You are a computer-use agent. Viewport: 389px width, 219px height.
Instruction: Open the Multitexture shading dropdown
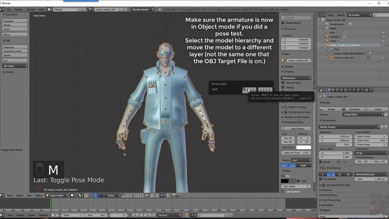(x=296, y=78)
